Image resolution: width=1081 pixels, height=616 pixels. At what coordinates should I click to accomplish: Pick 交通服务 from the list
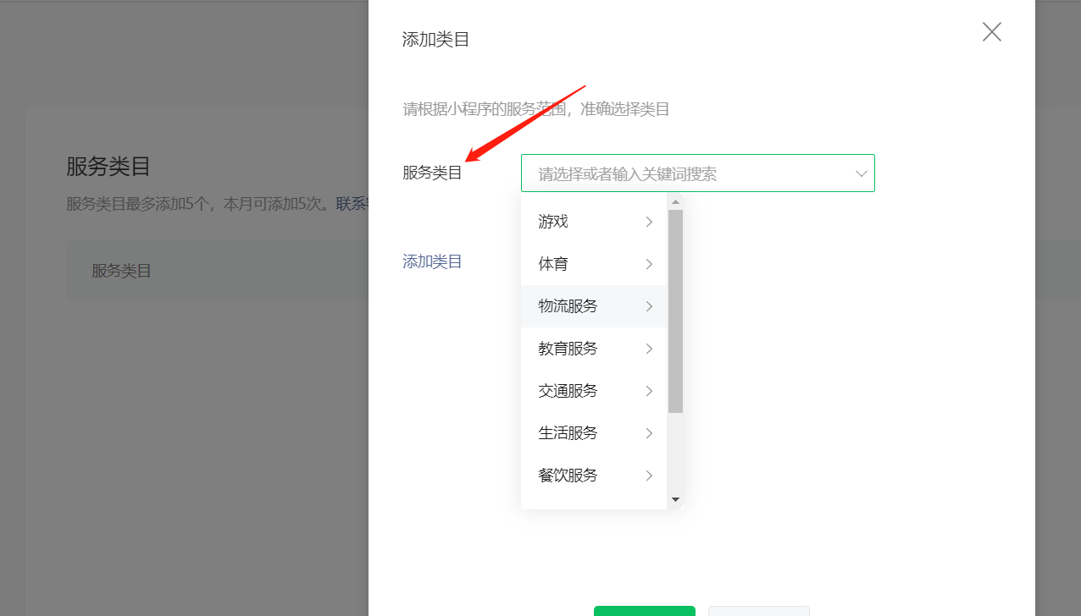point(594,391)
